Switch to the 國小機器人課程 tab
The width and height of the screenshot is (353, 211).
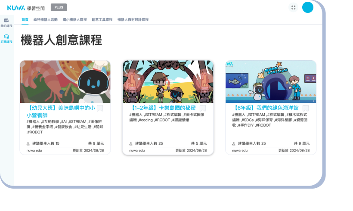point(74,19)
